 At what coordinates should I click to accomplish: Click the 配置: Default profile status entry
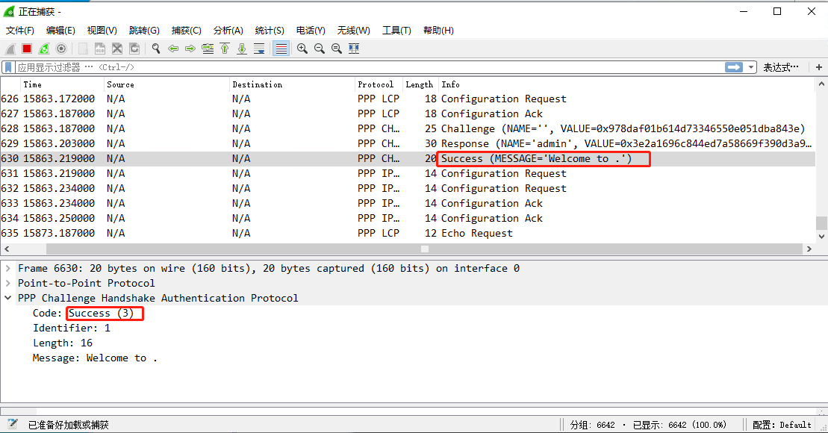point(782,425)
